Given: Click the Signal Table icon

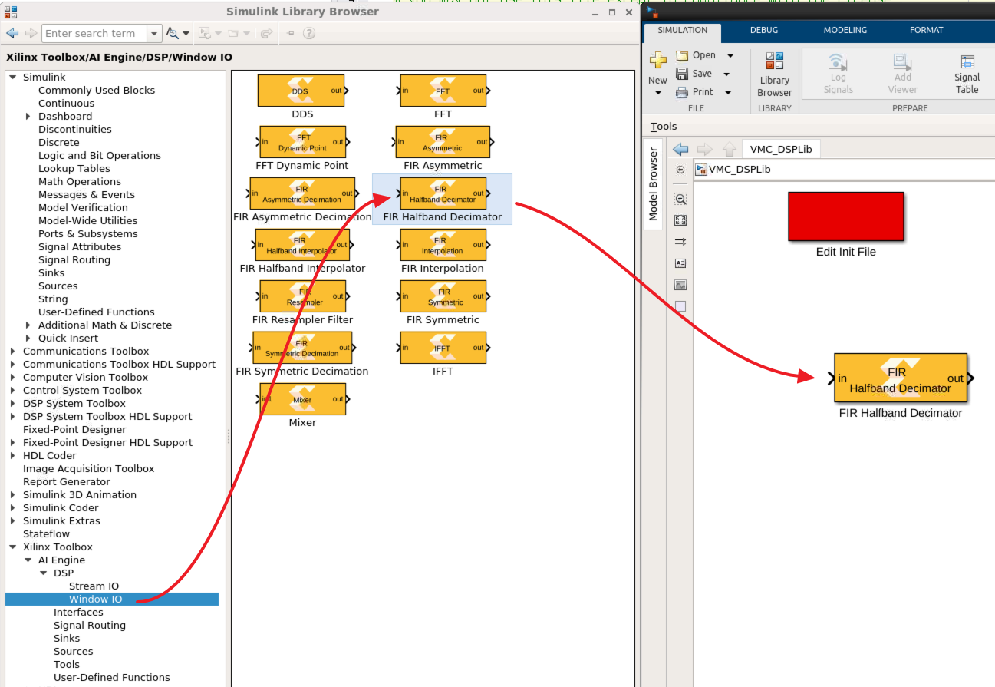Looking at the screenshot, I should pyautogui.click(x=967, y=74).
